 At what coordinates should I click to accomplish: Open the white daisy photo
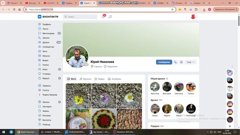129,96
